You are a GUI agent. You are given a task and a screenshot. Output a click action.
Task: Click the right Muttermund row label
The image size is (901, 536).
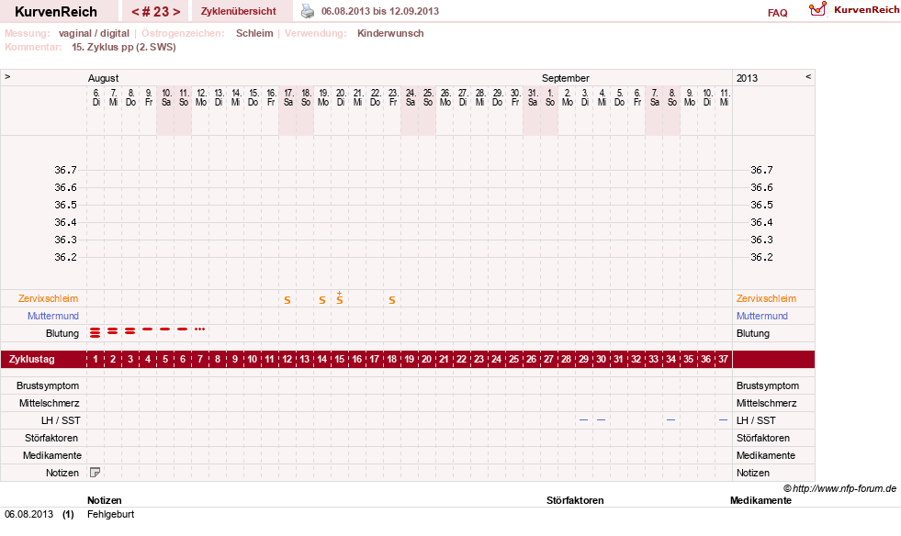pos(762,316)
